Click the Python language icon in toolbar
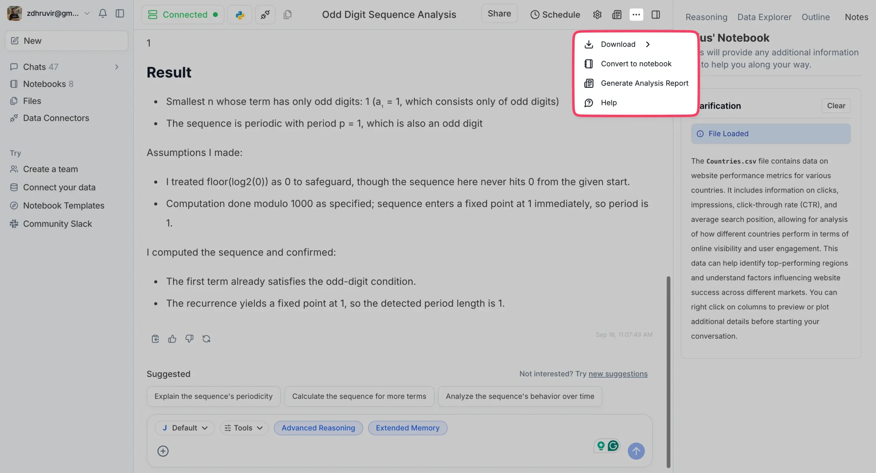 [240, 15]
